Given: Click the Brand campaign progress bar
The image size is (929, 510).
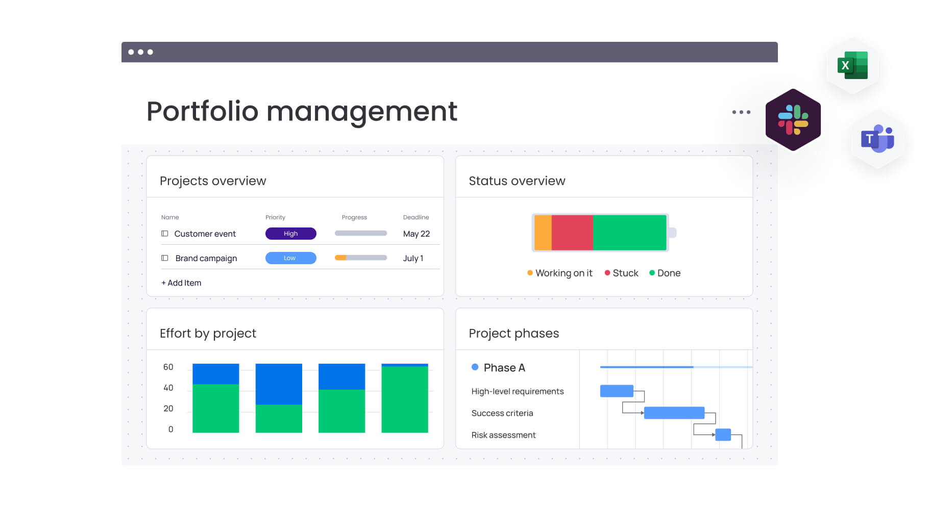Looking at the screenshot, I should (360, 258).
